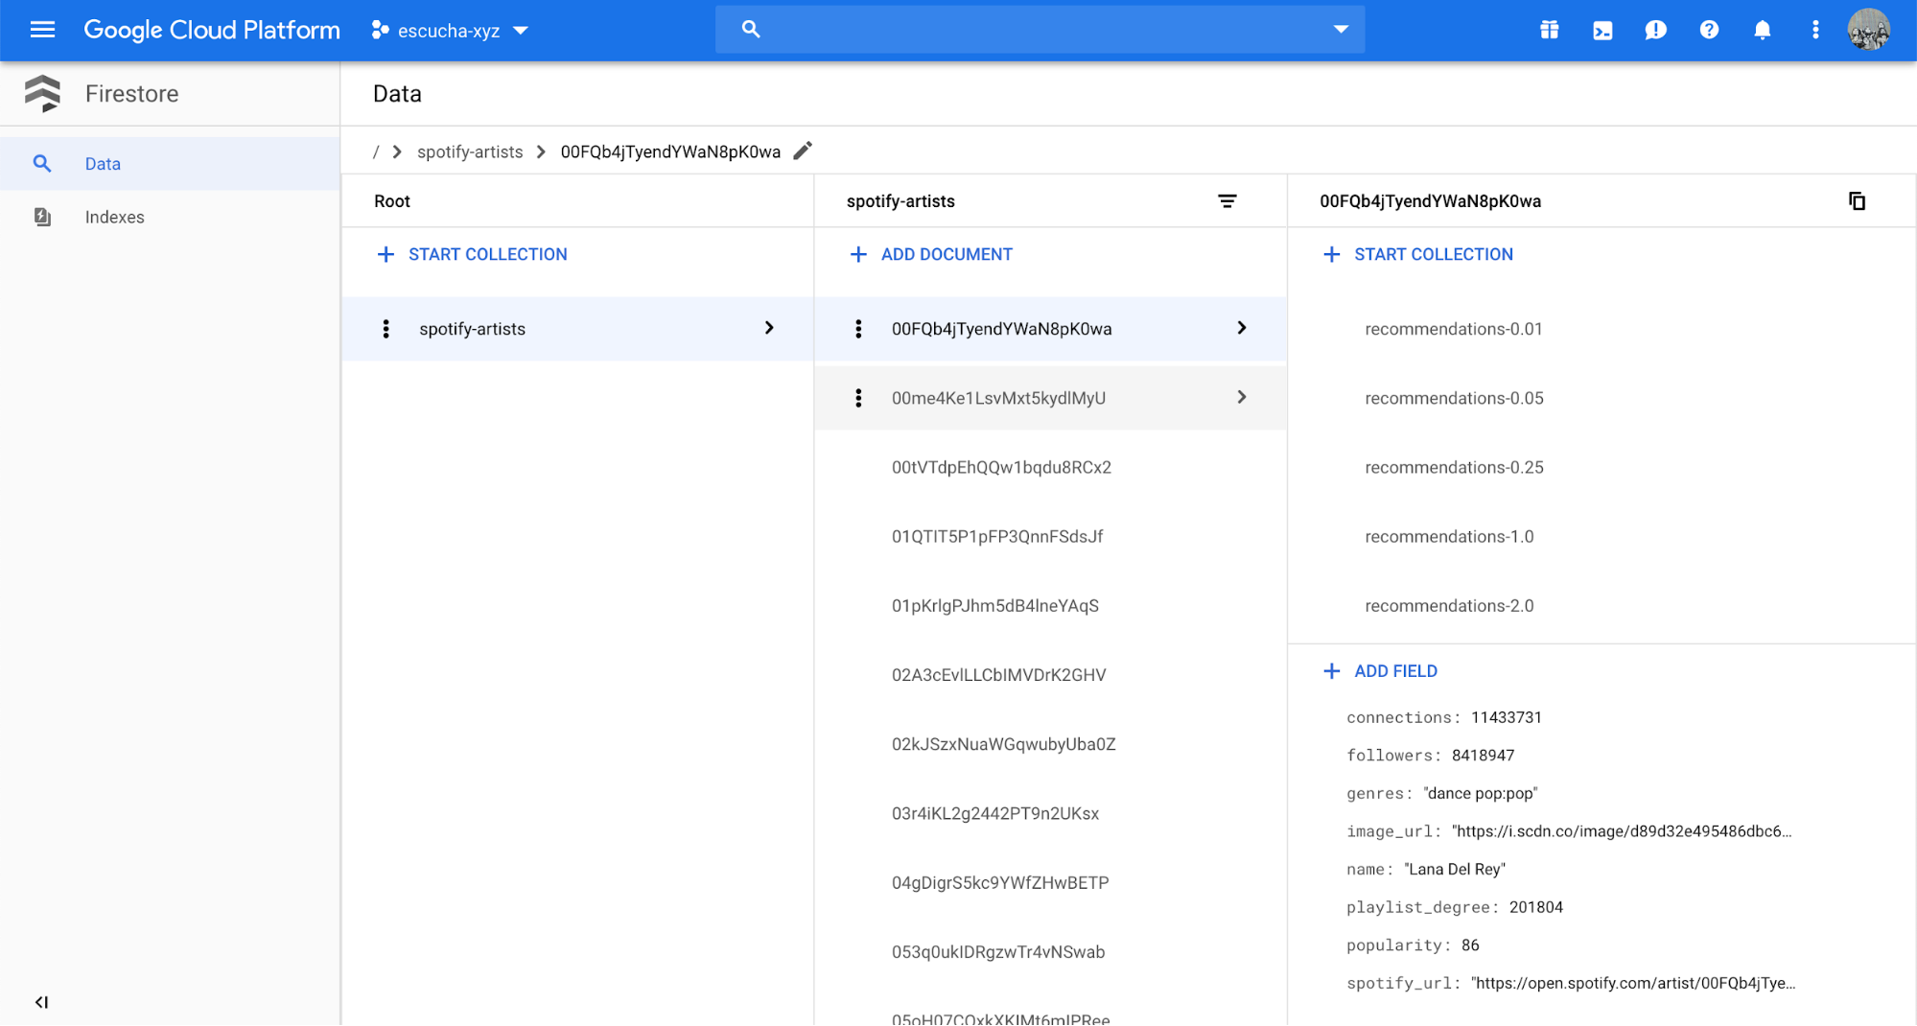Image resolution: width=1917 pixels, height=1026 pixels.
Task: Collapse the left sidebar panel
Action: tap(41, 1002)
